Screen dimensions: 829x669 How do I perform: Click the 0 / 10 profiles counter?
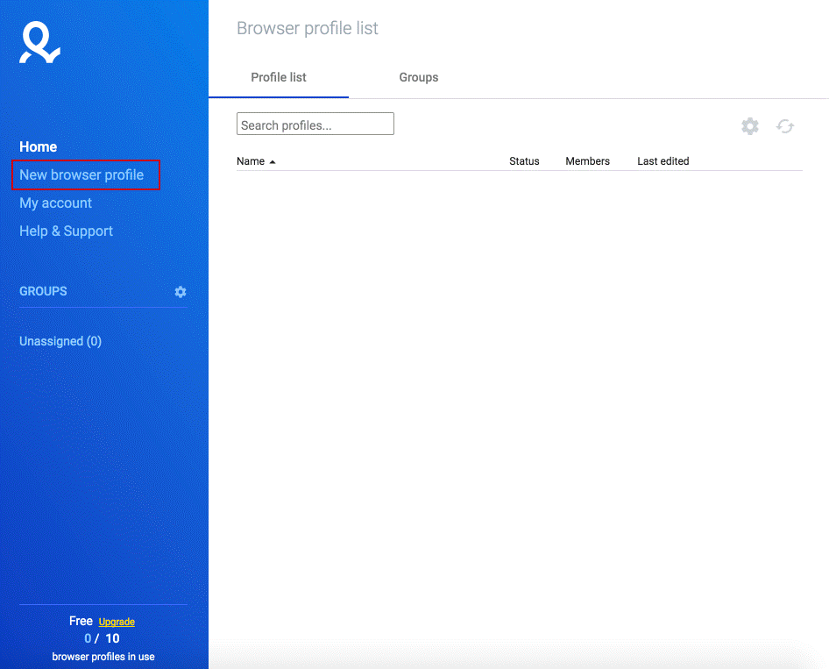[x=102, y=638]
